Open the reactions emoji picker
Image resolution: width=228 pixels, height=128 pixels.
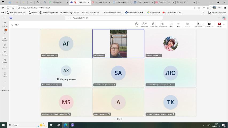pyautogui.click(x=163, y=24)
